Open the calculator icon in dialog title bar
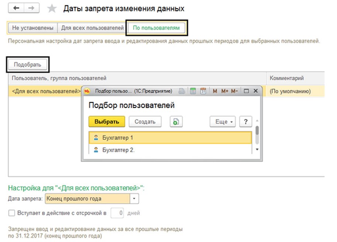 click(193, 91)
